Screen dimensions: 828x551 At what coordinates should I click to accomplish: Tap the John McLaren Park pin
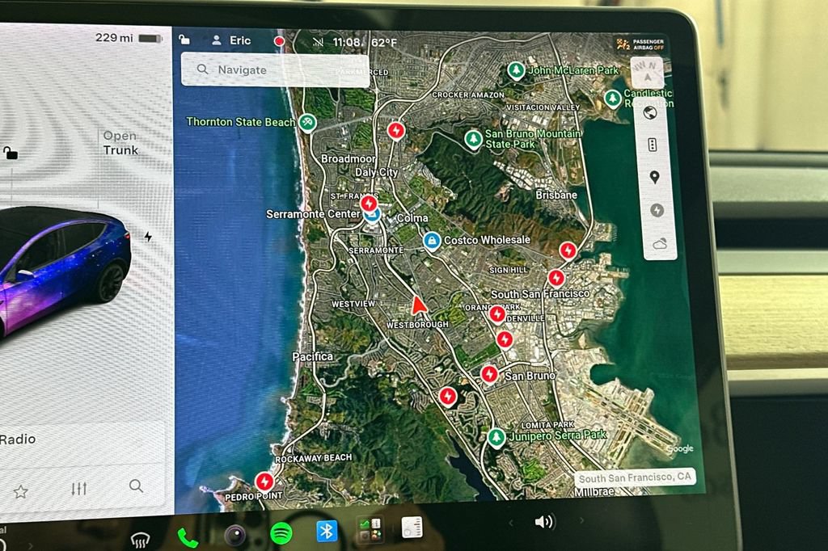pos(516,70)
